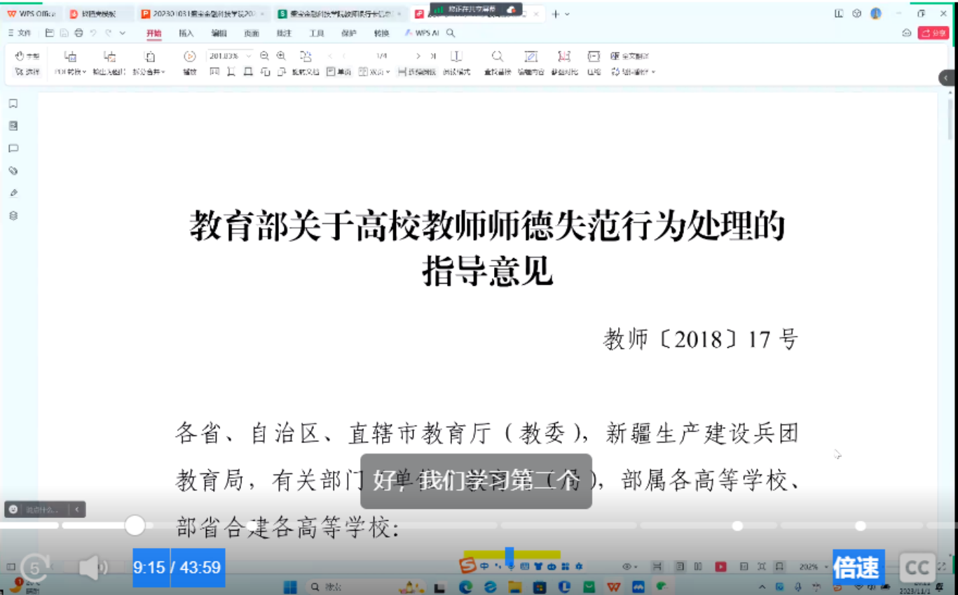Open the edit content tool

pyautogui.click(x=531, y=63)
